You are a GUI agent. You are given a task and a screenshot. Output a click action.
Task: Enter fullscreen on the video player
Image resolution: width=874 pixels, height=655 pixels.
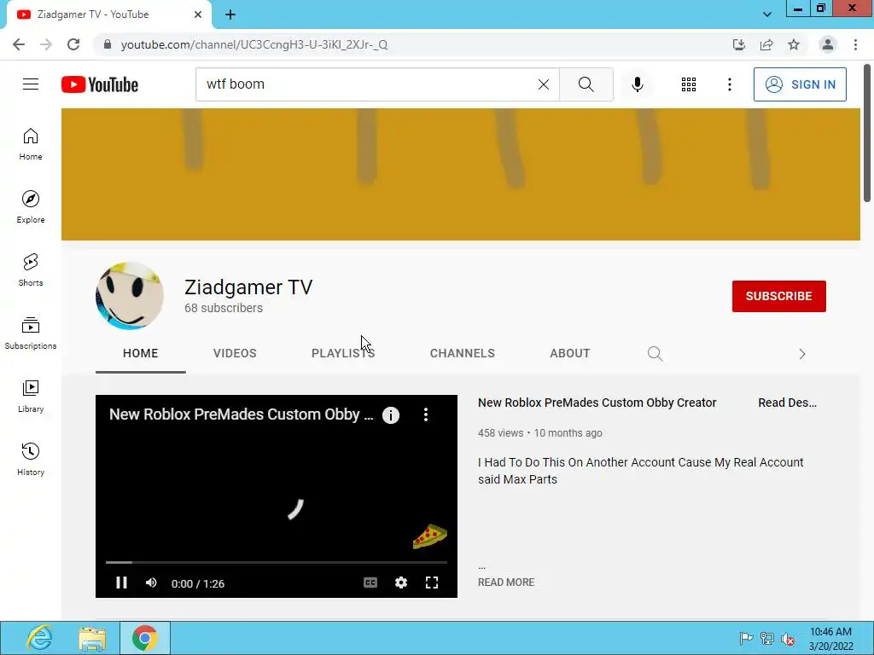coord(431,583)
